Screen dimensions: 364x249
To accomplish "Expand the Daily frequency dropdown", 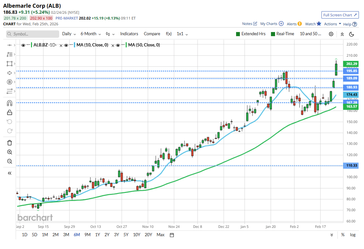I will [69, 34].
